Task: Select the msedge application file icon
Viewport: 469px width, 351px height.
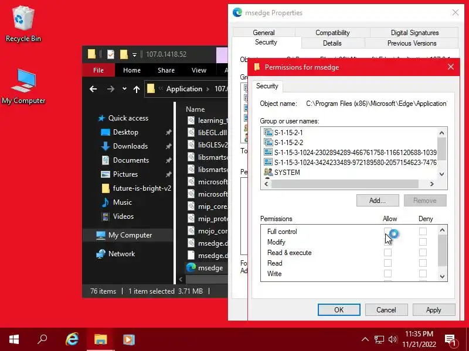Action: 191,267
